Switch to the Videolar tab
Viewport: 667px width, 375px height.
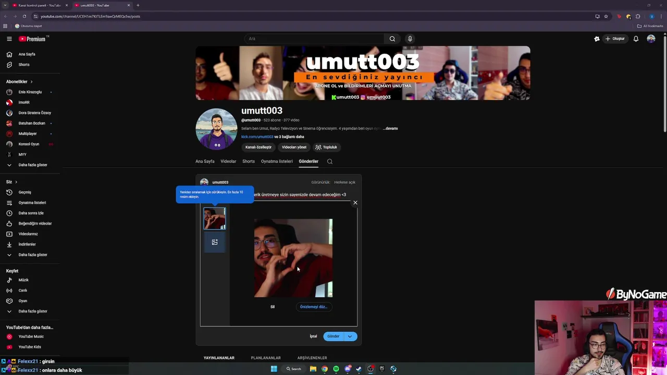228,161
